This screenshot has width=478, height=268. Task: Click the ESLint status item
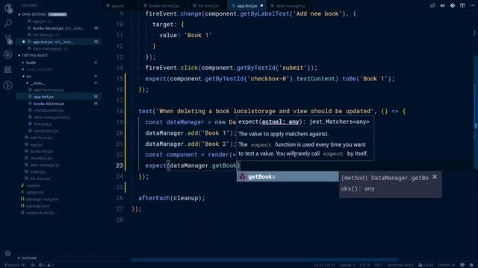(x=426, y=265)
